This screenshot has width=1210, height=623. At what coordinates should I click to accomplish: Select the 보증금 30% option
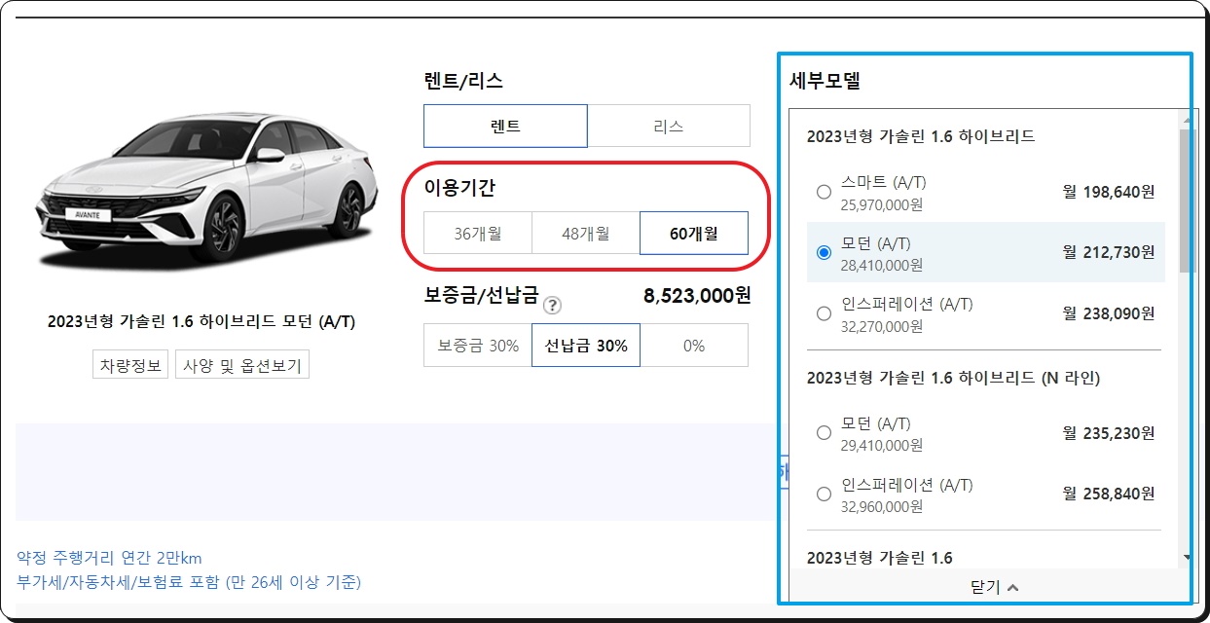pyautogui.click(x=478, y=346)
